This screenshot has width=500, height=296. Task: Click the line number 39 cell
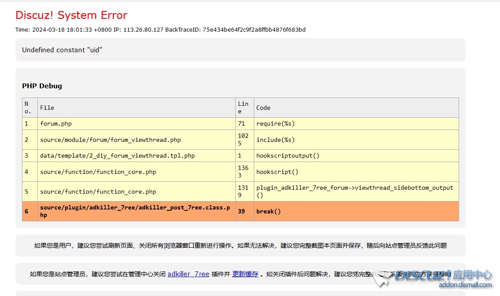[241, 211]
